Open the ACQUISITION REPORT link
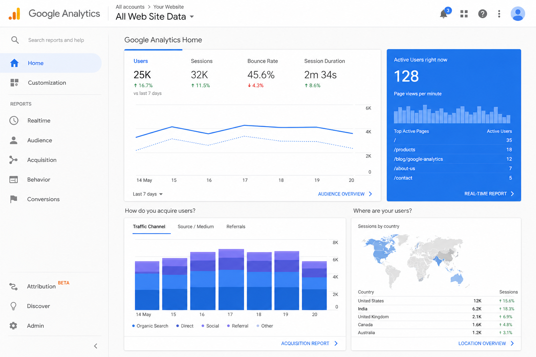The image size is (536, 357). [305, 343]
